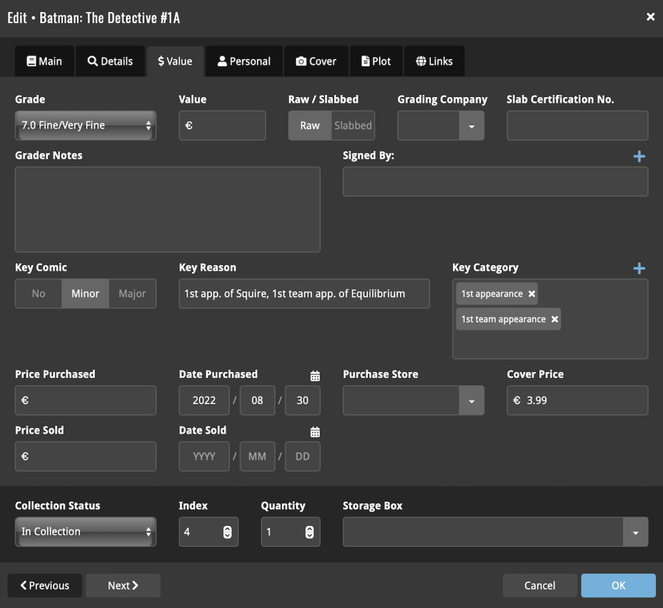Switch to the Cover tab
This screenshot has width=663, height=608.
click(x=316, y=61)
